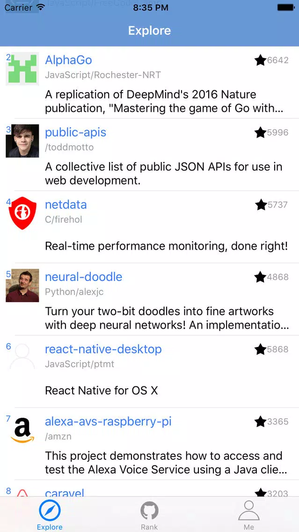Image resolution: width=299 pixels, height=532 pixels.
Task: Open the AlphaGo repository link
Action: 68,60
